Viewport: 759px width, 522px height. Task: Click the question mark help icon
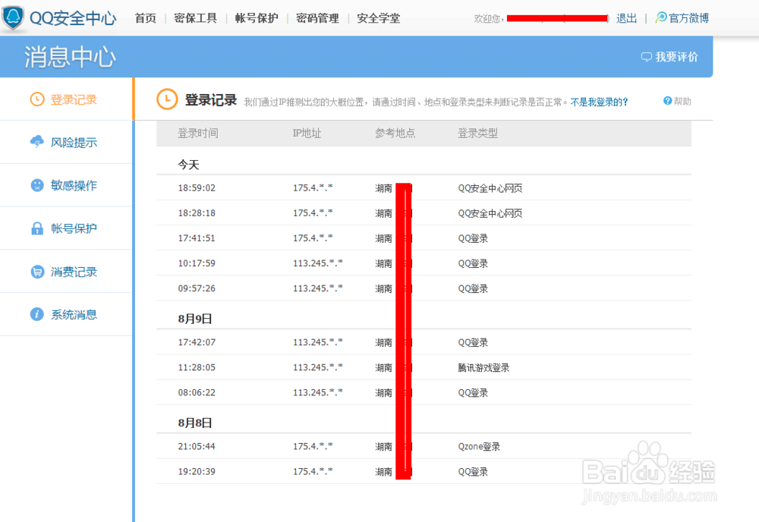(667, 101)
